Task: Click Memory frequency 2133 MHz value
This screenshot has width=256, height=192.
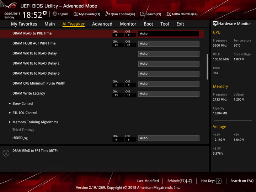Action: (x=220, y=100)
